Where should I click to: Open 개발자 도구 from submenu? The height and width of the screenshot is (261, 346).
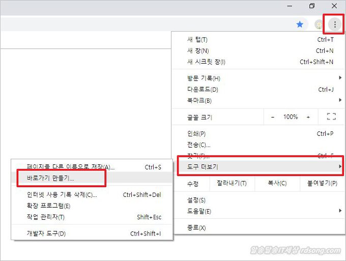pyautogui.click(x=46, y=234)
